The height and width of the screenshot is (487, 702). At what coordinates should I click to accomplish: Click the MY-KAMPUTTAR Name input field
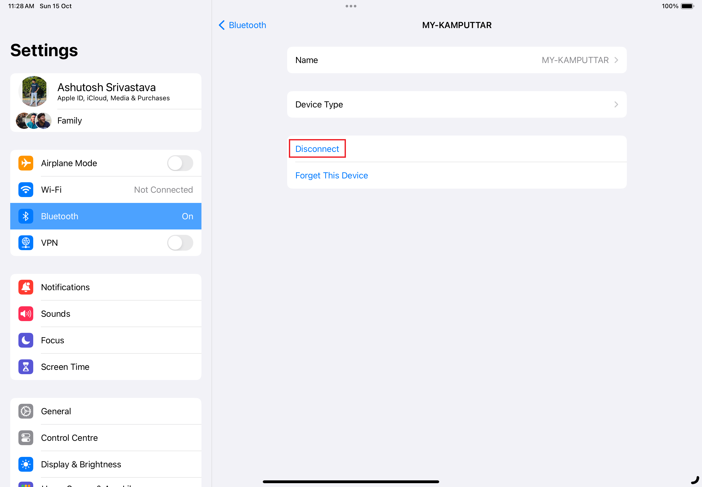[457, 60]
